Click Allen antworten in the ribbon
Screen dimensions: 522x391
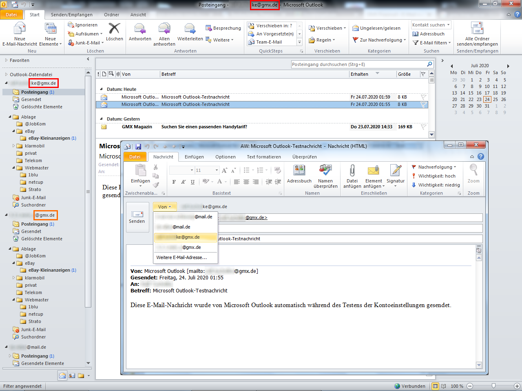(164, 35)
